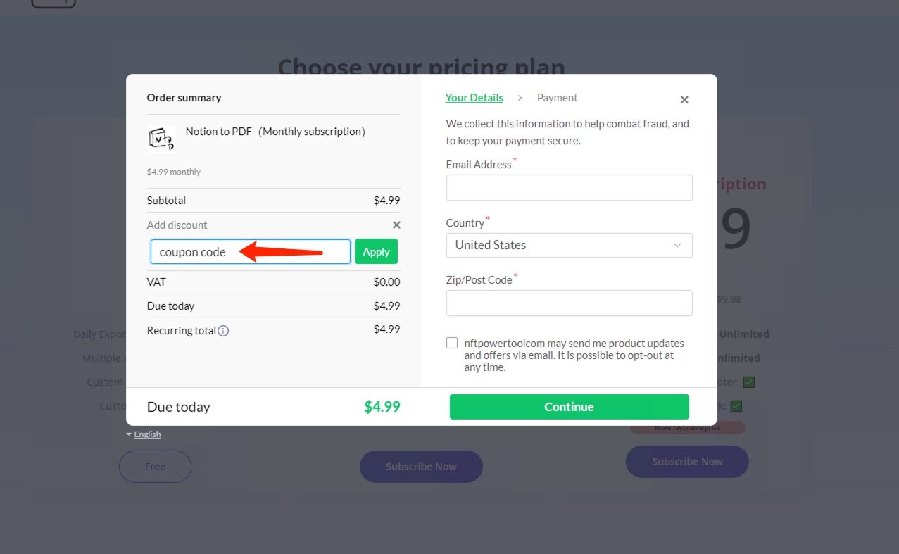Click inside the coupon code field
Screen dimensions: 899x554
pos(211,251)
